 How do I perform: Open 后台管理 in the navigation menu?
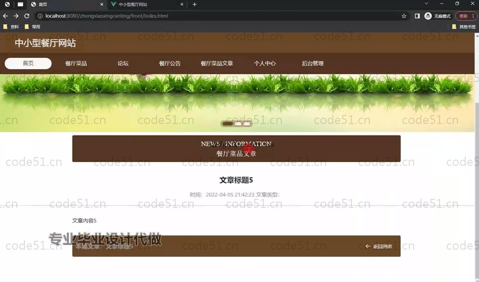(313, 63)
